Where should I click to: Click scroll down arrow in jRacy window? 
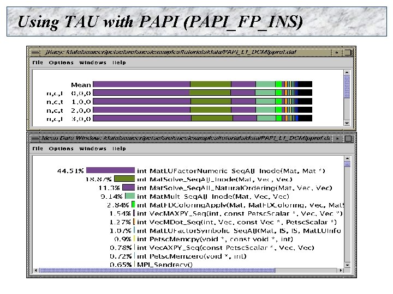click(x=347, y=123)
